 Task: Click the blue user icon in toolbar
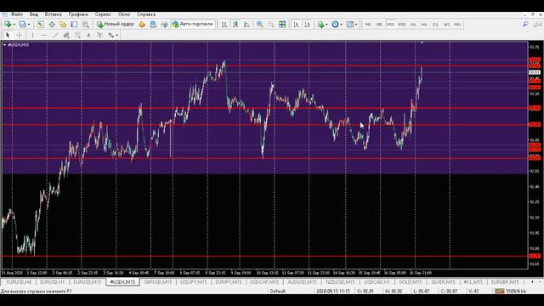click(153, 25)
